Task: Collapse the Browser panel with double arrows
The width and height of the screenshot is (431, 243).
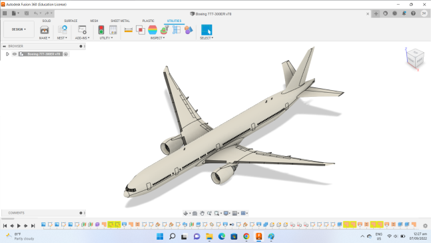Action: click(x=4, y=46)
